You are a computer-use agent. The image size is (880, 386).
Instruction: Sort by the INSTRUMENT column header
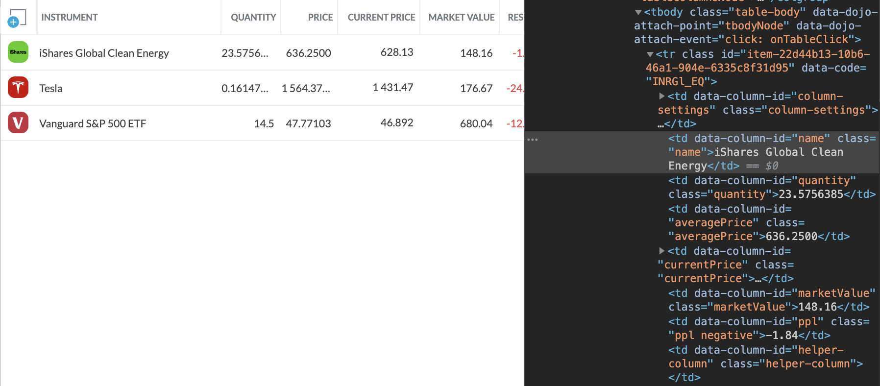70,17
